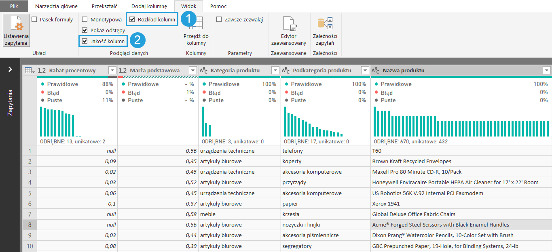This screenshot has height=252, width=552.
Task: Open Zależności zapytań diagram
Action: (325, 24)
